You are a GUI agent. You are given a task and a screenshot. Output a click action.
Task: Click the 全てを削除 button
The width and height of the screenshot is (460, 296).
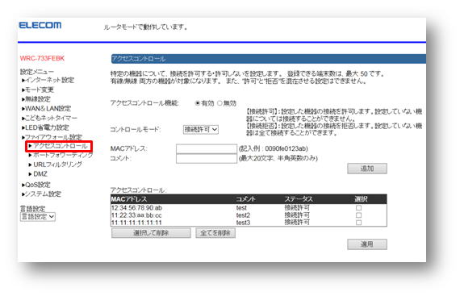pos(215,233)
